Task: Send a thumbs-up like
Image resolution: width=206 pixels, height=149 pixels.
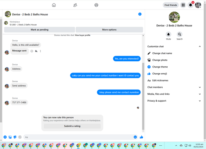Action: point(141,137)
